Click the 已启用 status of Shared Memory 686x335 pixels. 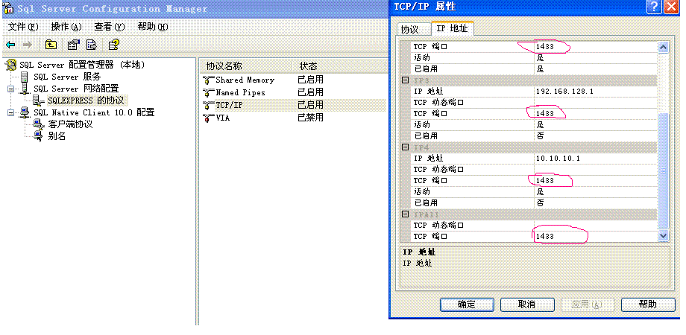click(310, 80)
